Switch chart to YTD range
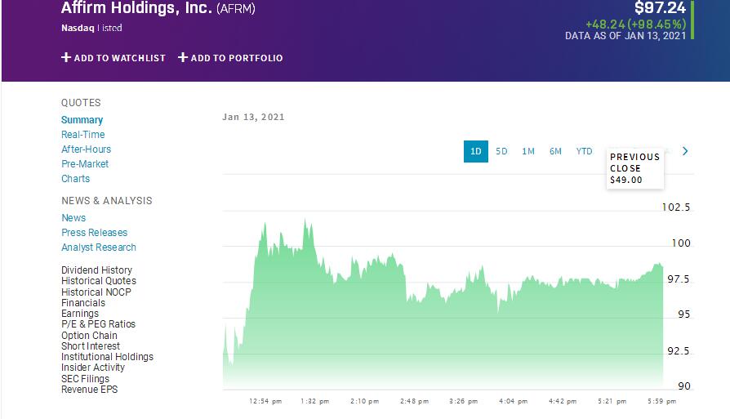730x419 pixels. pos(585,151)
